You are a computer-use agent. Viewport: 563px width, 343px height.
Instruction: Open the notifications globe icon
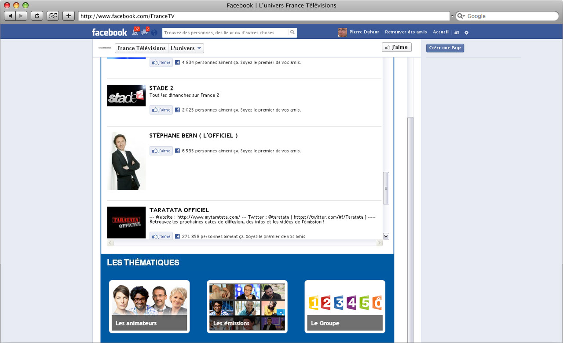point(154,32)
